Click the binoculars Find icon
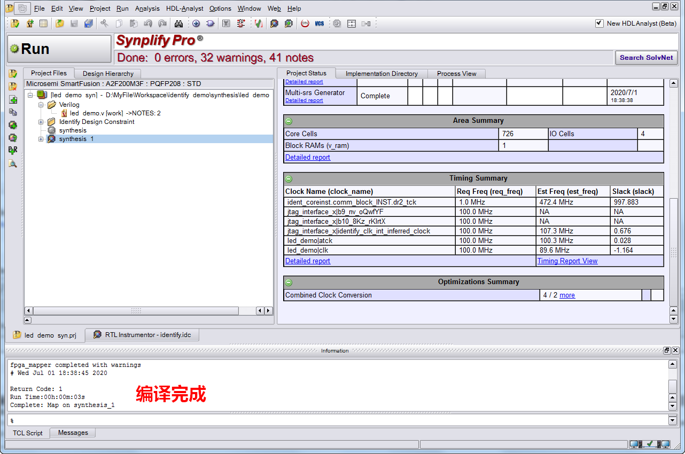685x454 pixels. pyautogui.click(x=179, y=24)
